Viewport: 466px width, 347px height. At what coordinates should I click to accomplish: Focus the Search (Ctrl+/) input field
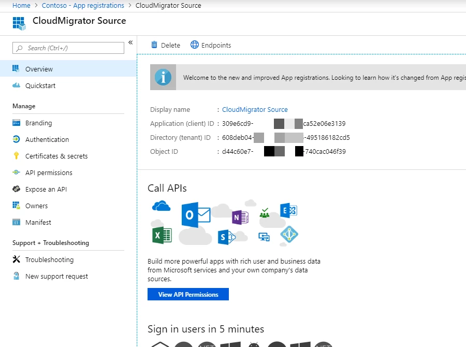(x=68, y=48)
